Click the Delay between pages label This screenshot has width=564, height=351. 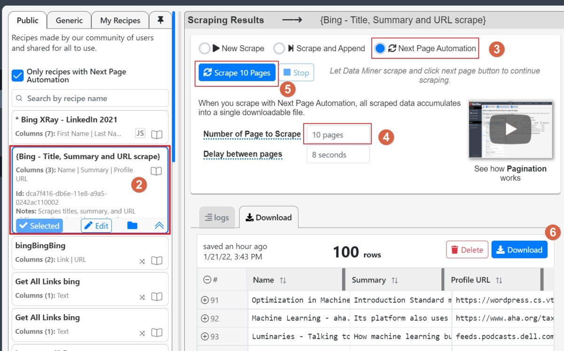coord(243,154)
